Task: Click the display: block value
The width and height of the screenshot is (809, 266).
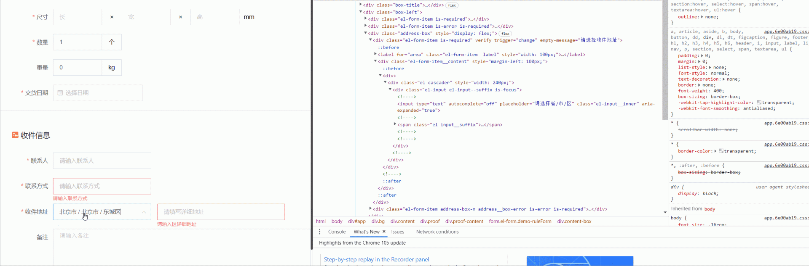Action: coord(710,193)
